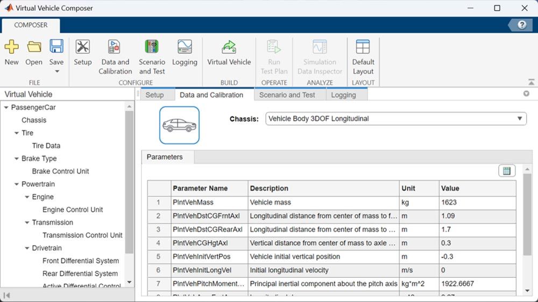
Task: Click parameters table scroll up arrow
Action: [527, 169]
